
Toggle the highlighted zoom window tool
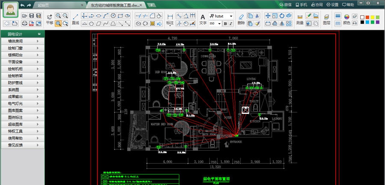(x=58, y=24)
